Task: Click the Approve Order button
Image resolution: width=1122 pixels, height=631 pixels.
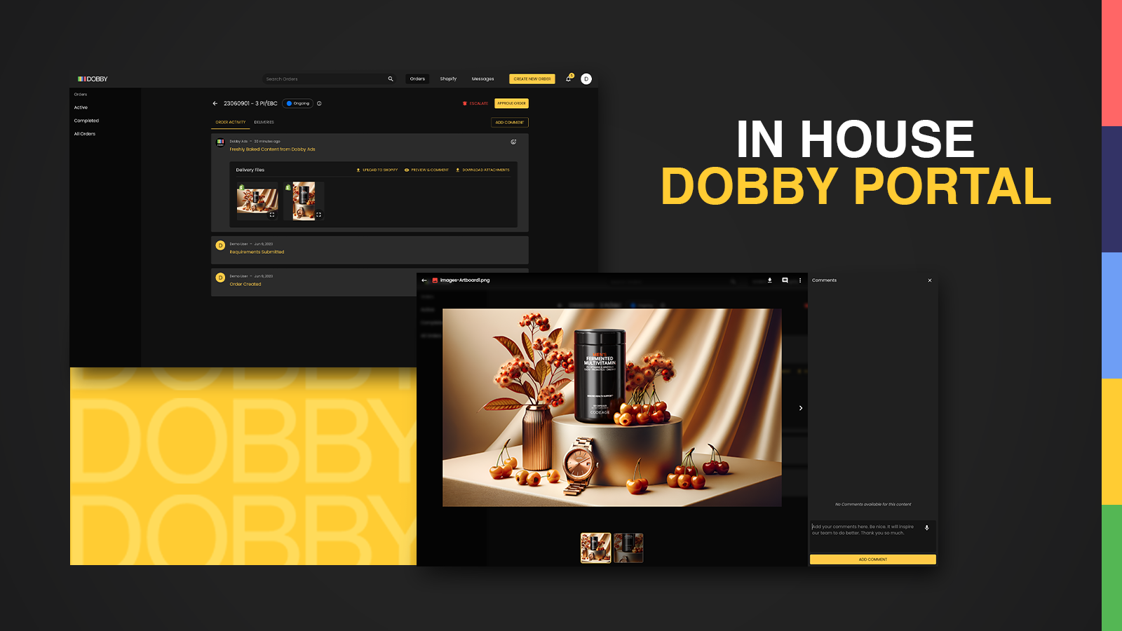Action: pos(511,103)
